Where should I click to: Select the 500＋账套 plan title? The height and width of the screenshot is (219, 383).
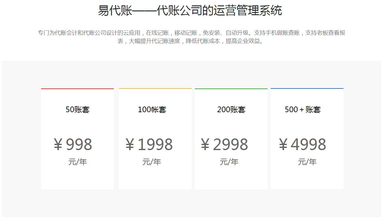(303, 110)
